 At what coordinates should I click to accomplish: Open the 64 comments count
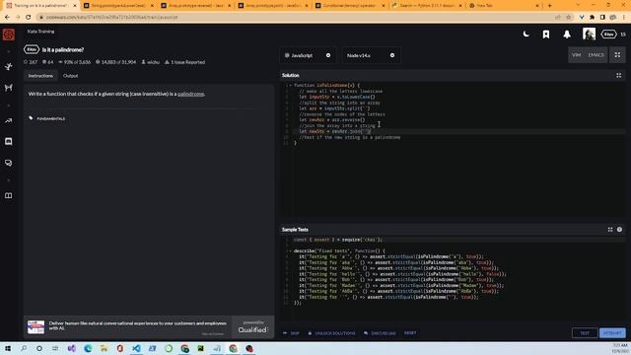coord(48,62)
